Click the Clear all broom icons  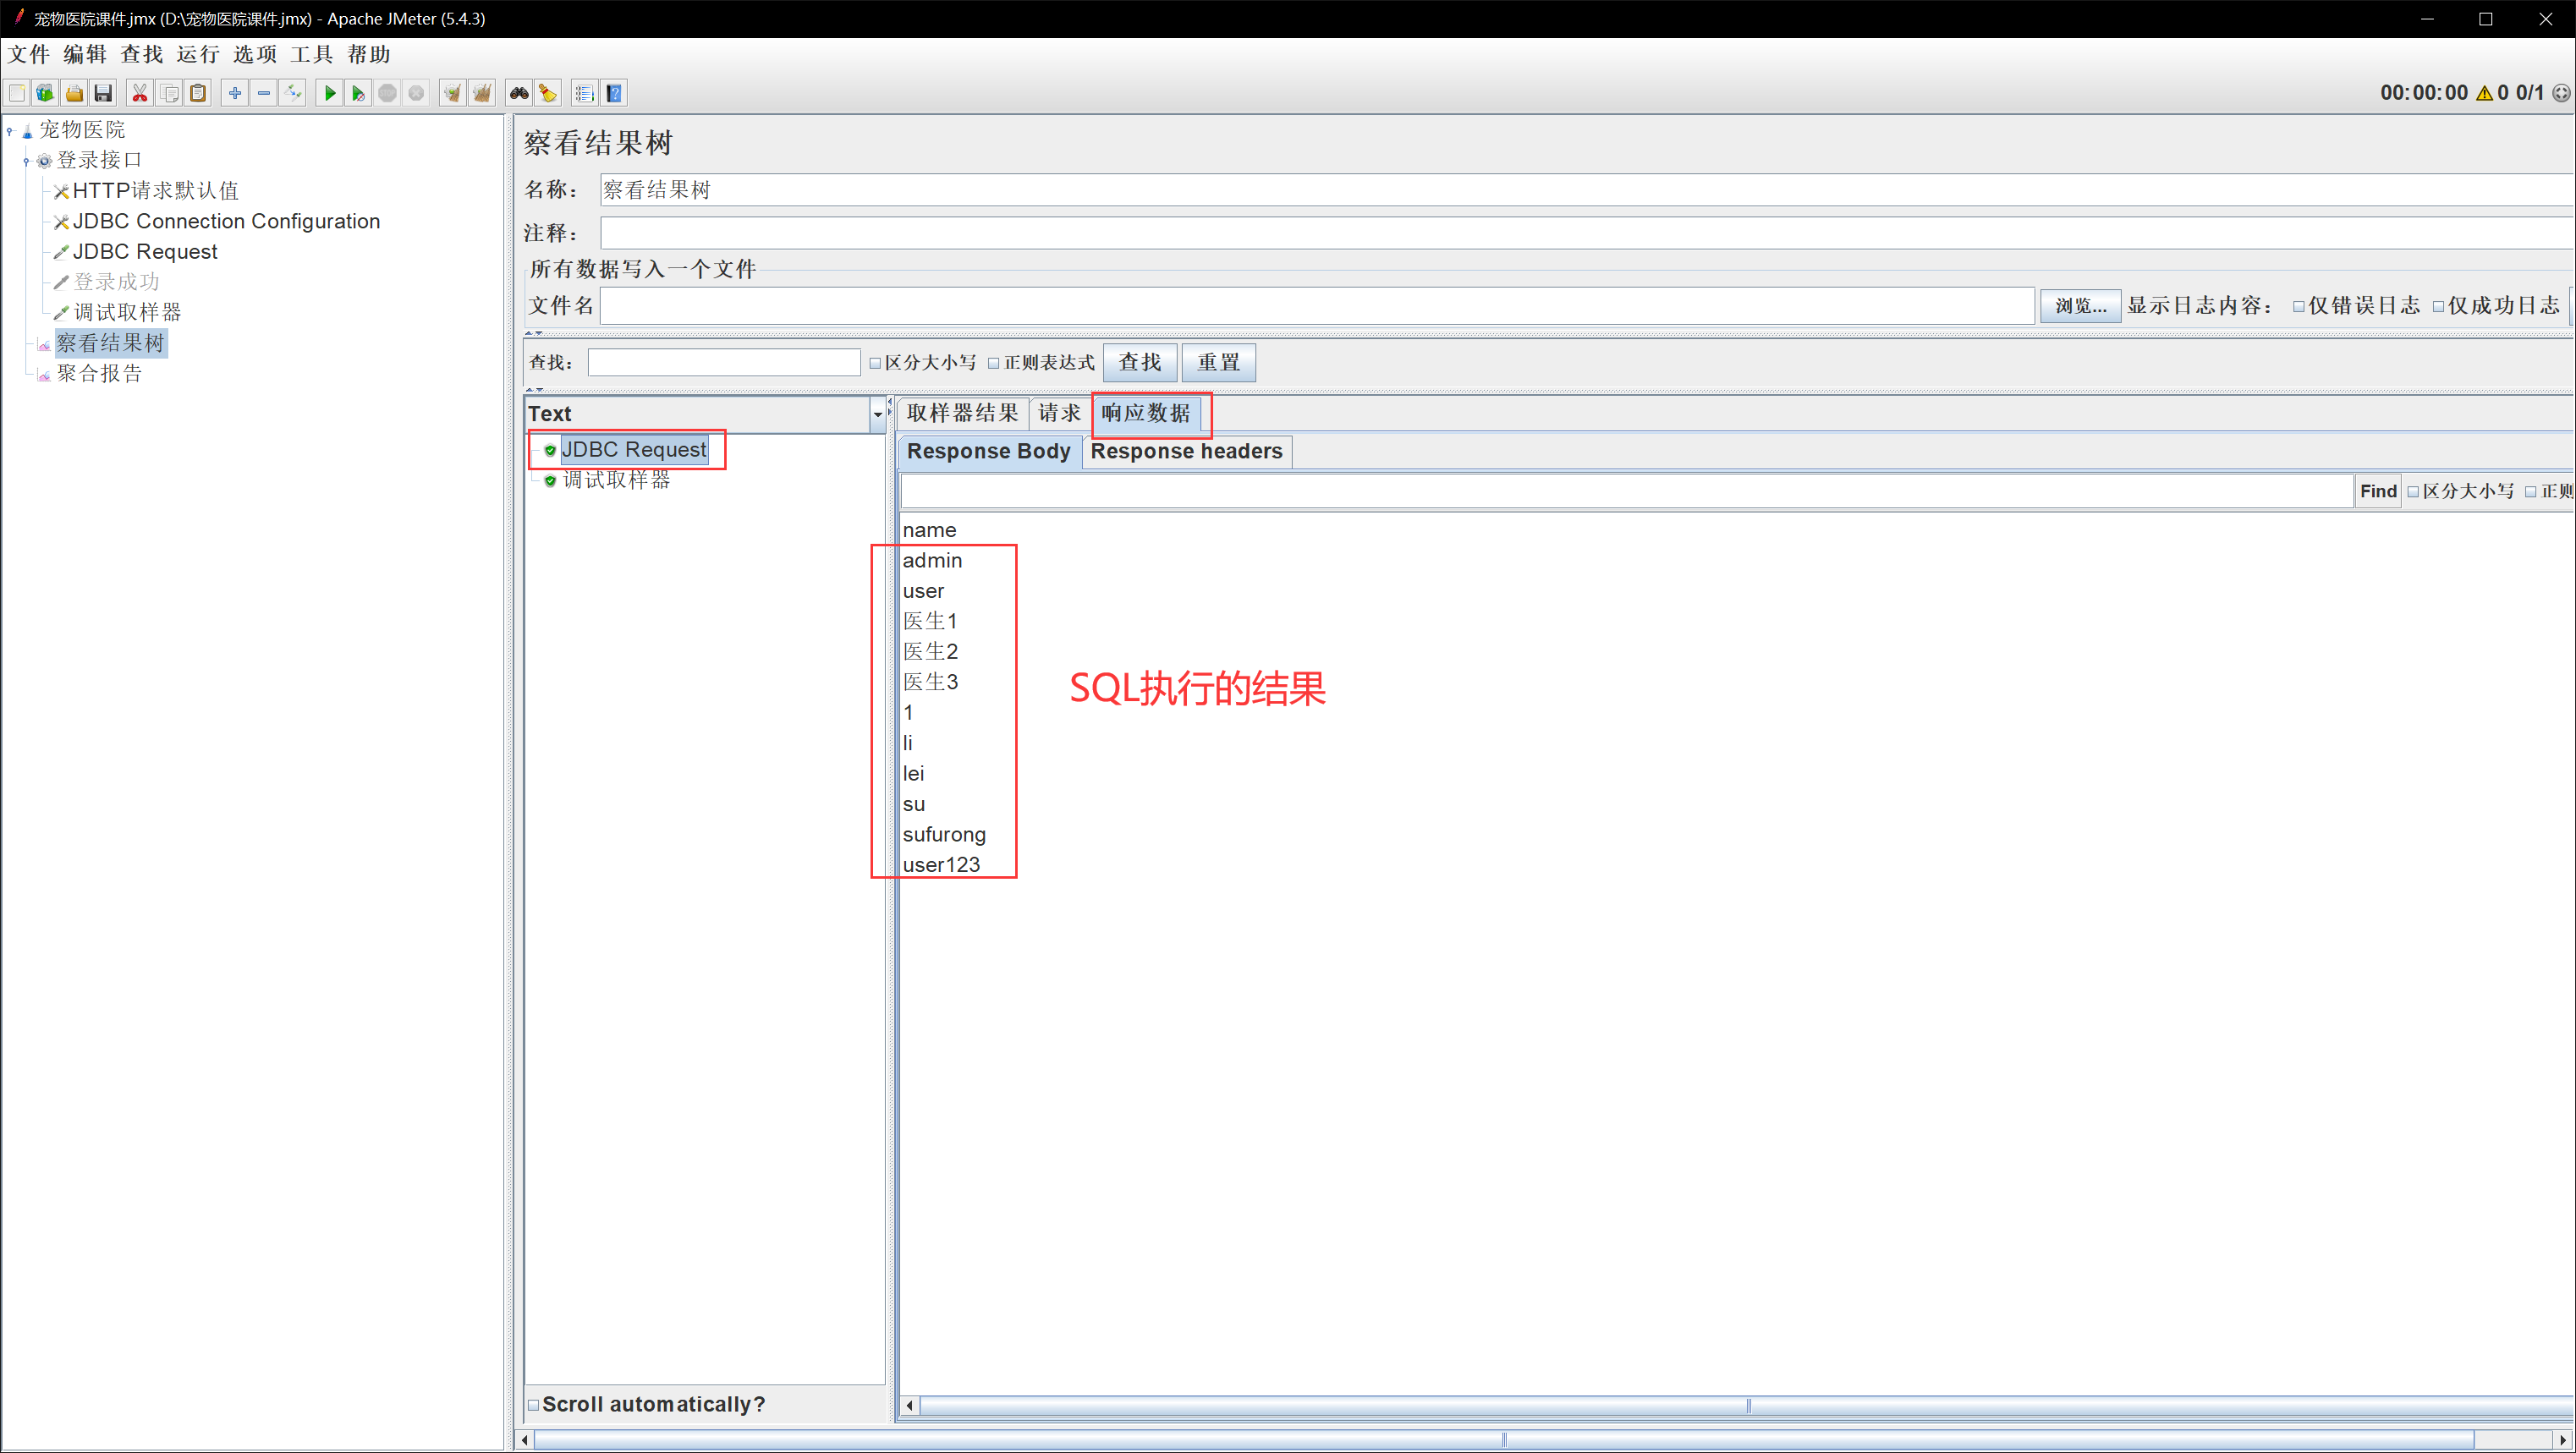click(482, 93)
